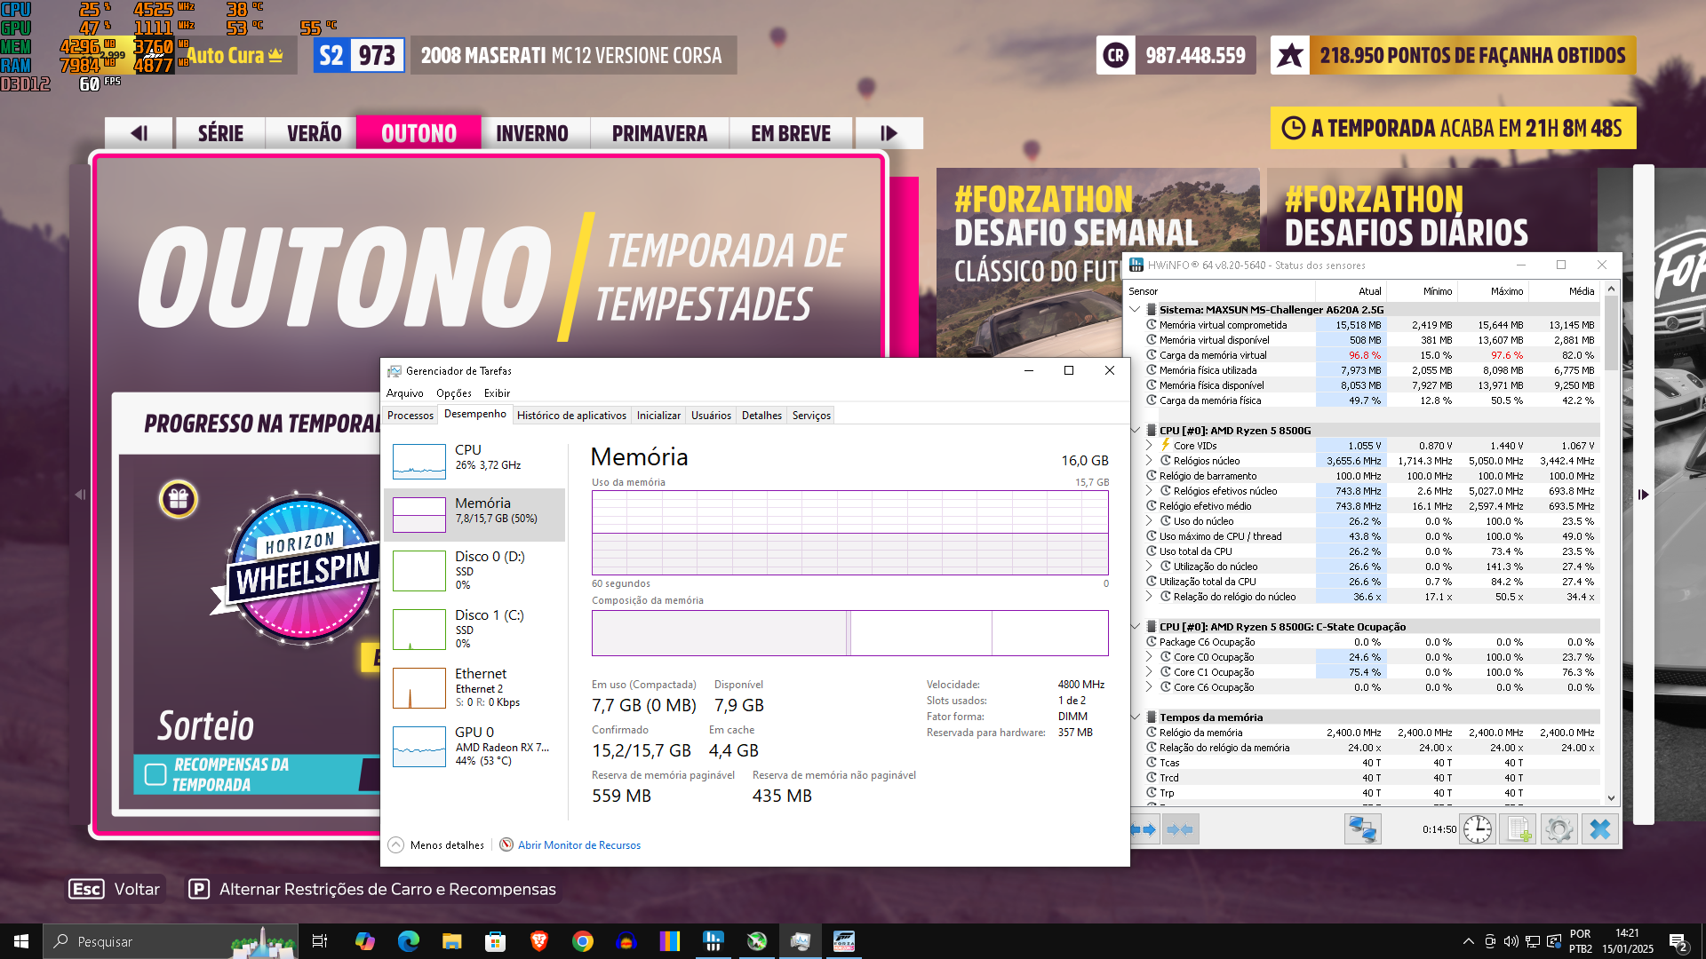The height and width of the screenshot is (959, 1706).
Task: Select Disco 1 (C:) performance item
Action: coord(474,629)
